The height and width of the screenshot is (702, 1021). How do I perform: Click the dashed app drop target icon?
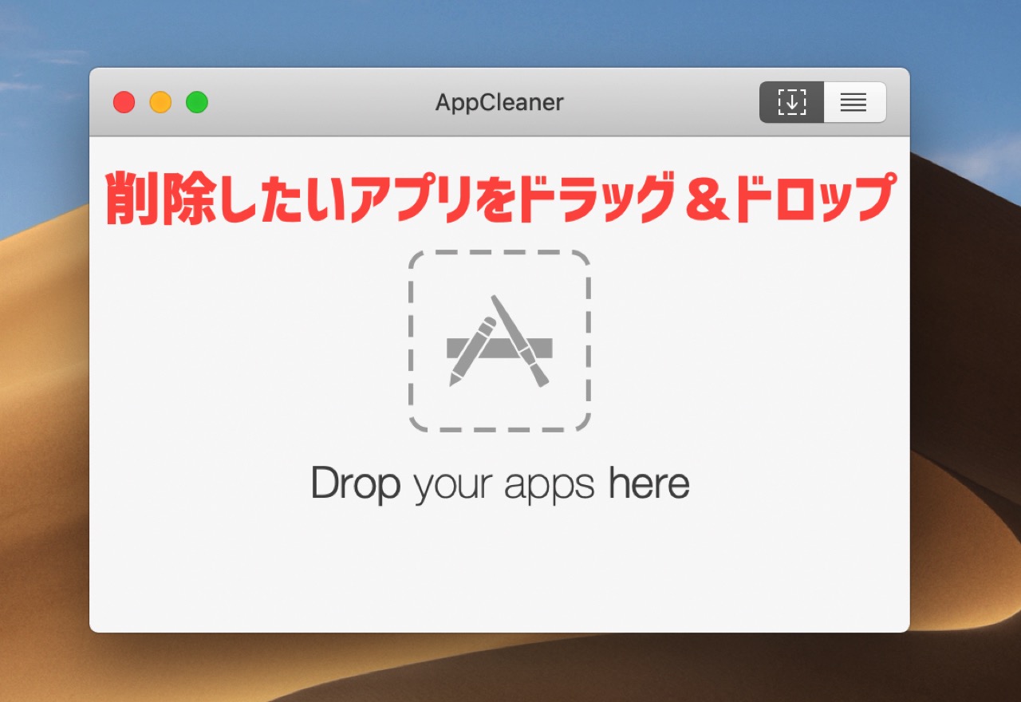[x=499, y=341]
